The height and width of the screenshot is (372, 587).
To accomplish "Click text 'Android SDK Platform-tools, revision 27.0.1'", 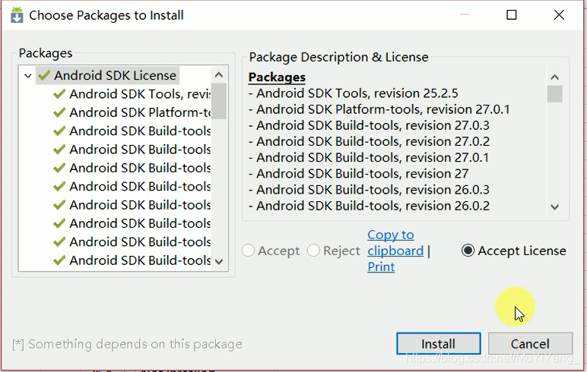I will pos(383,109).
